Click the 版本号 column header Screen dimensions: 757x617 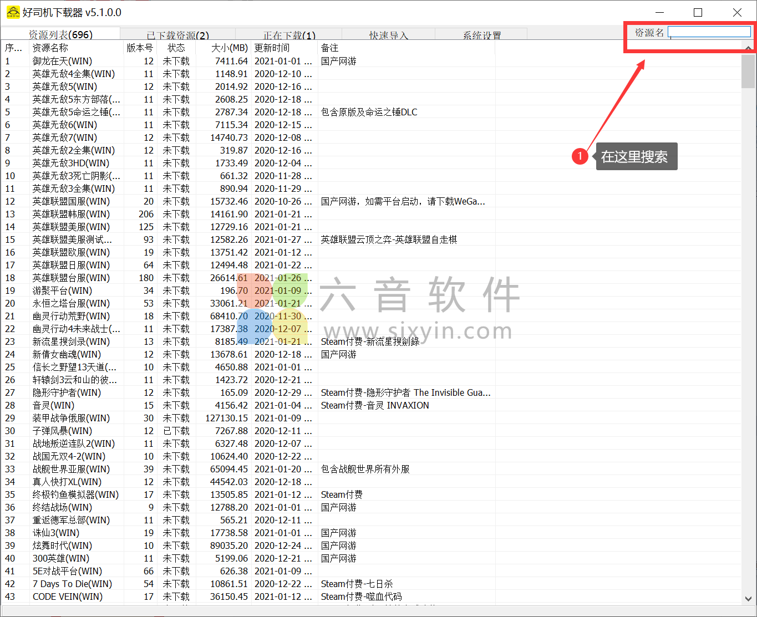coord(140,48)
